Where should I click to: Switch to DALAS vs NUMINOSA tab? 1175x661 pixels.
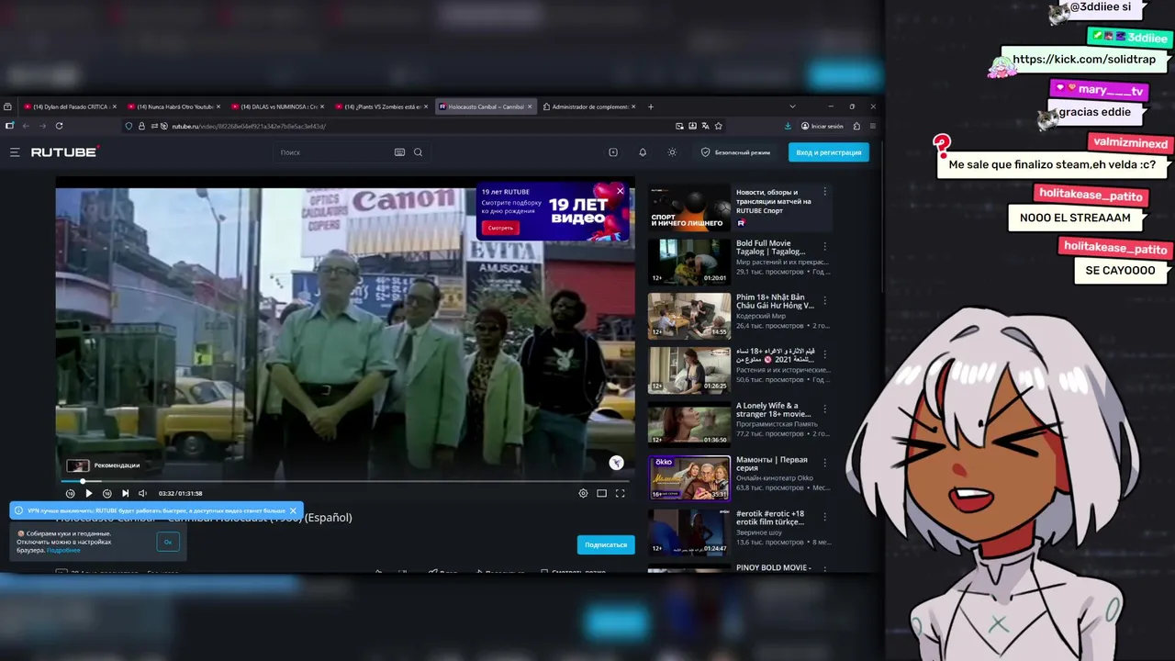(276, 106)
